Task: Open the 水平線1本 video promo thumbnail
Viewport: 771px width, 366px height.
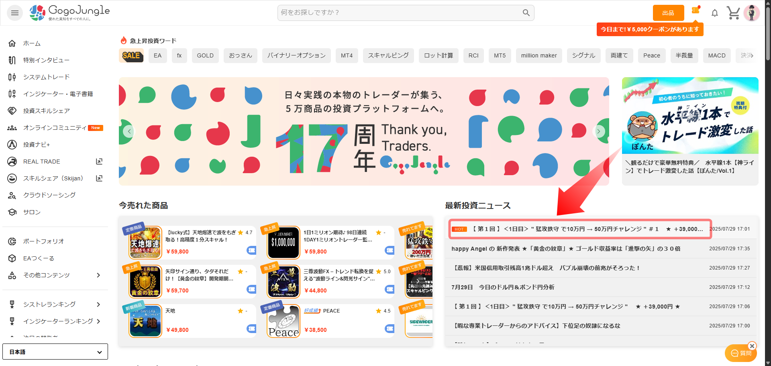Action: click(690, 115)
